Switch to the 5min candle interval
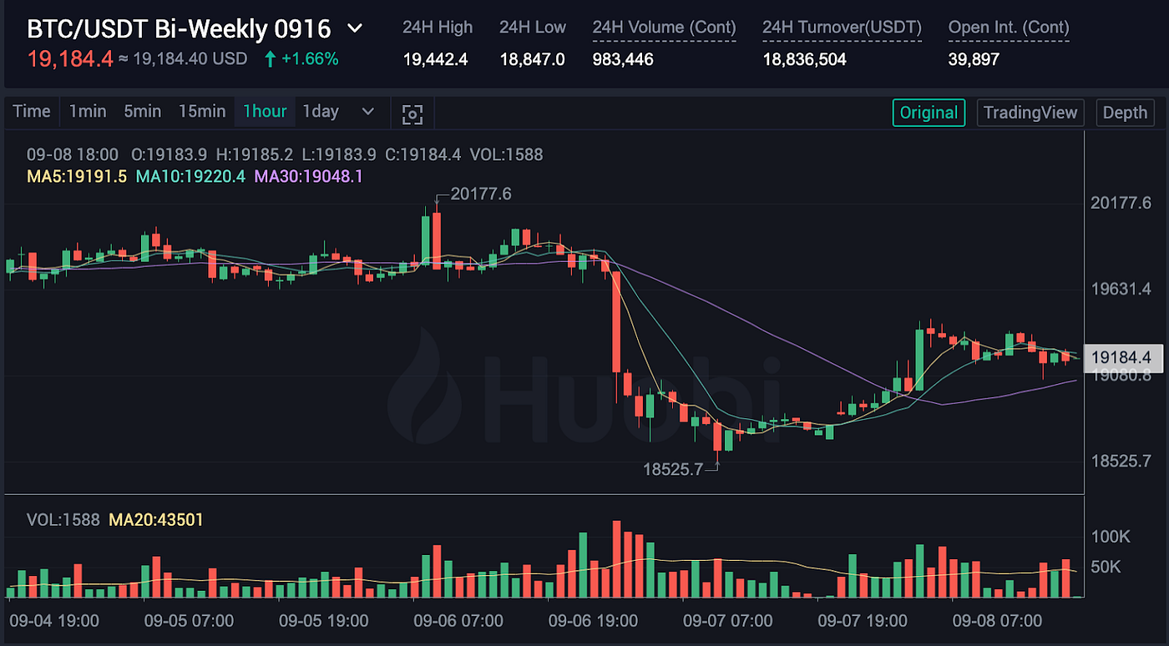 [142, 111]
